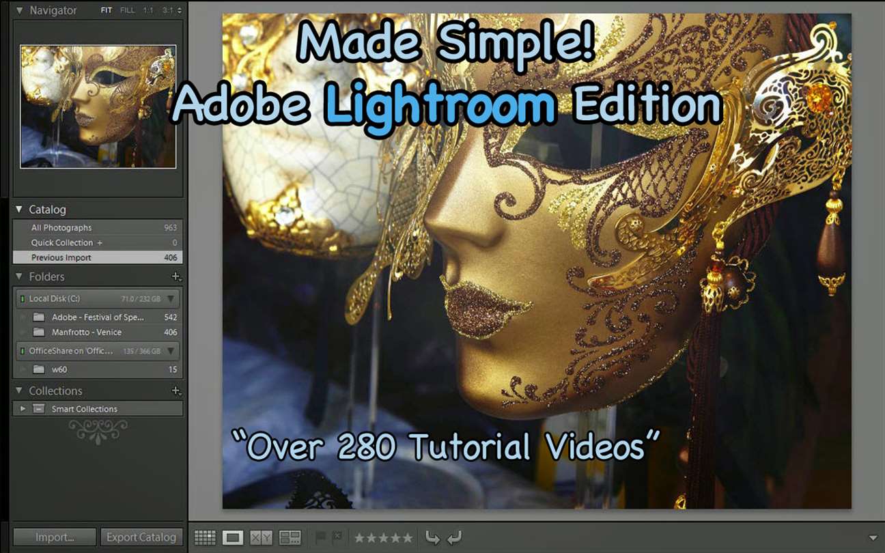
Task: Click the Navigator panel title
Action: coord(53,10)
